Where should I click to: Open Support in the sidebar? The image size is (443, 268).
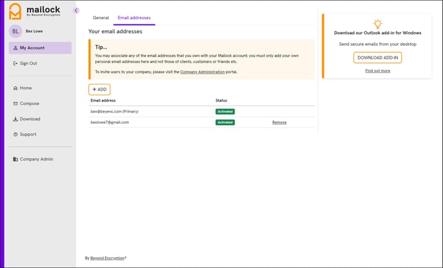(40, 134)
